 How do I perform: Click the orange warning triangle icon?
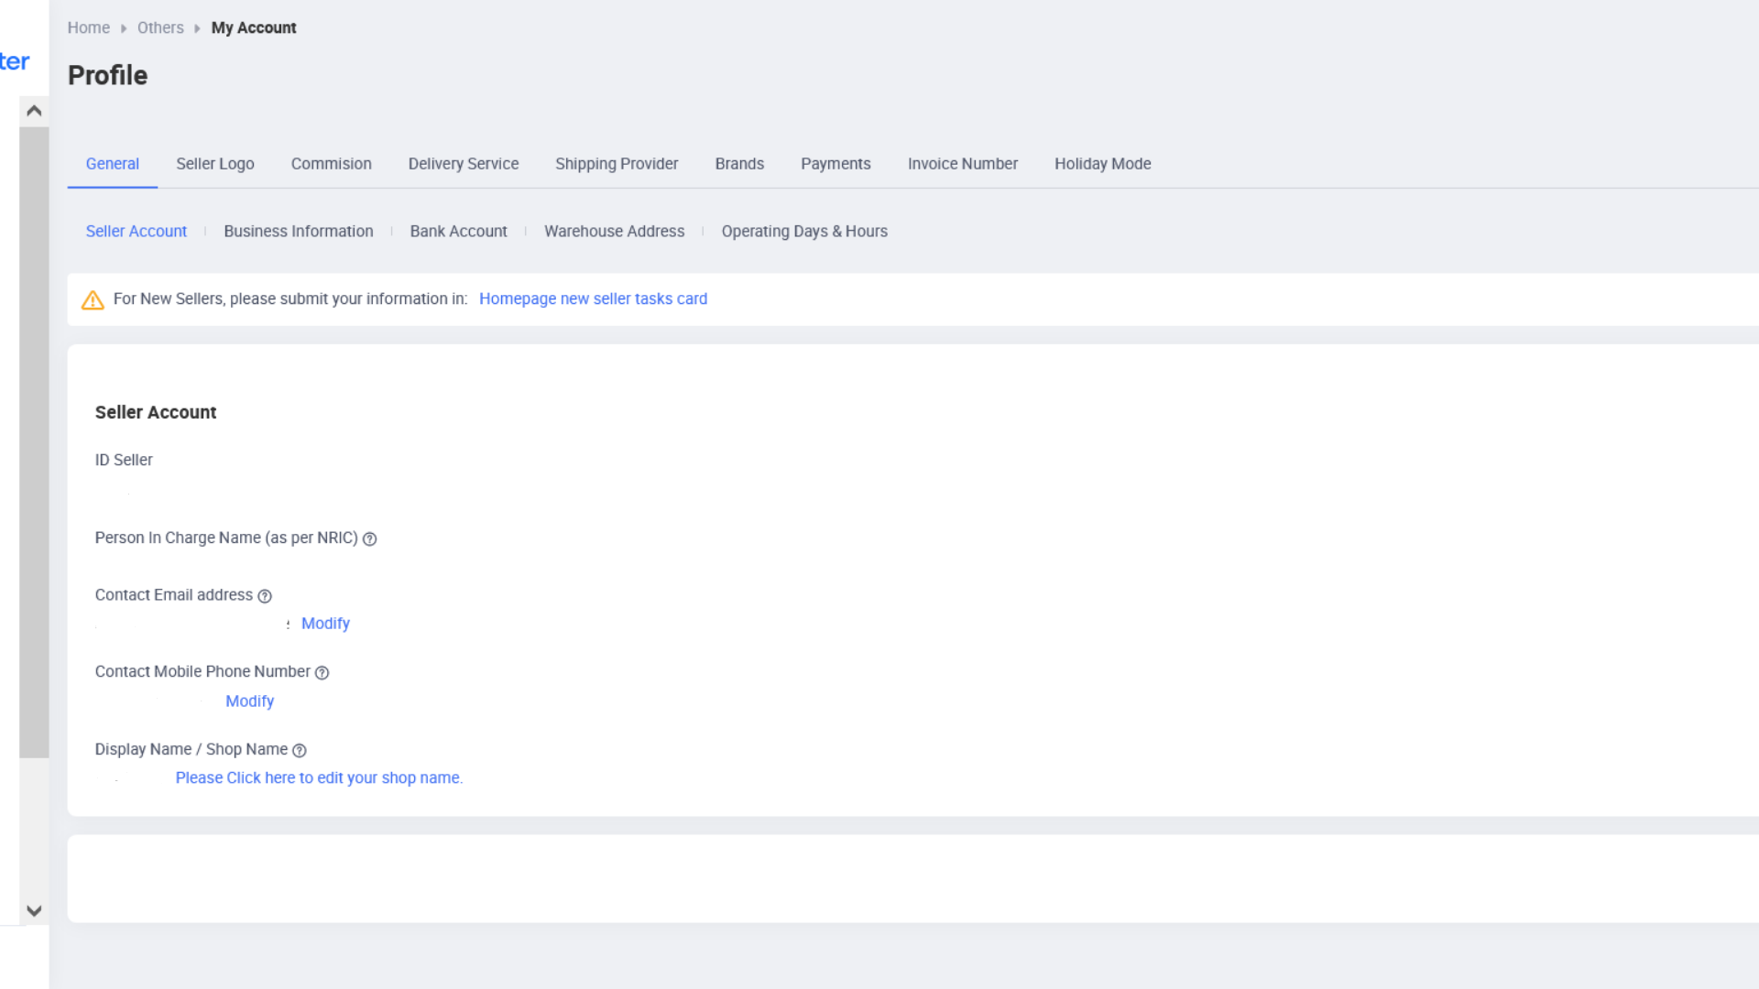(x=93, y=300)
